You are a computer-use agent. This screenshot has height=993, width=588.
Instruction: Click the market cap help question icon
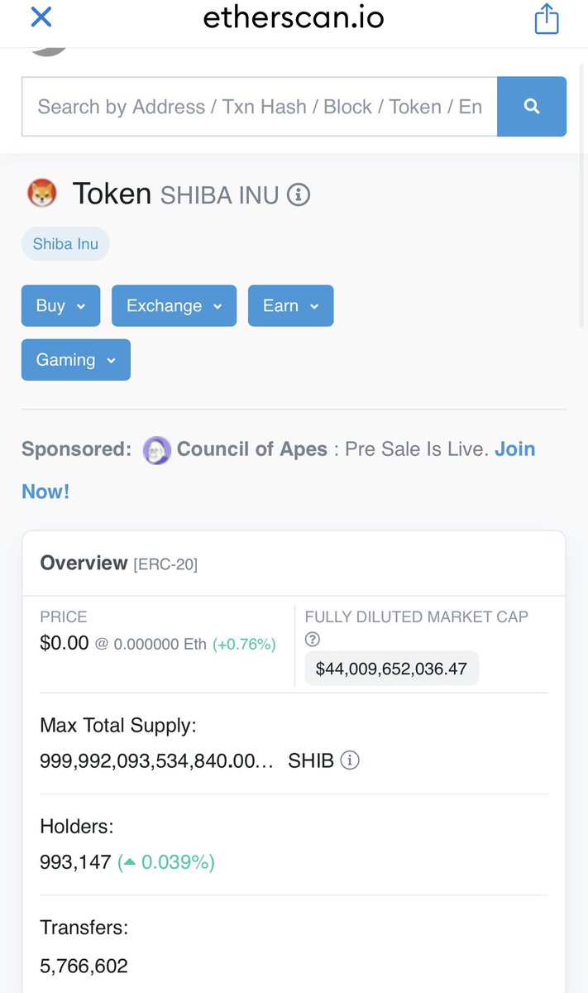(313, 640)
